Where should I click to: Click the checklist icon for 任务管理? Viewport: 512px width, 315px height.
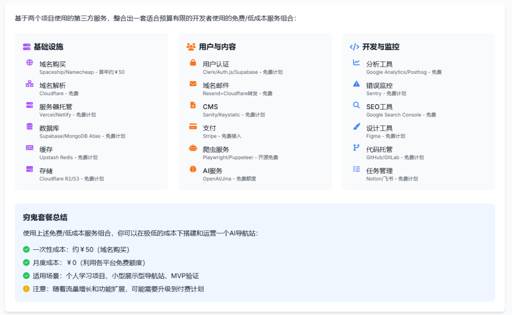(356, 169)
